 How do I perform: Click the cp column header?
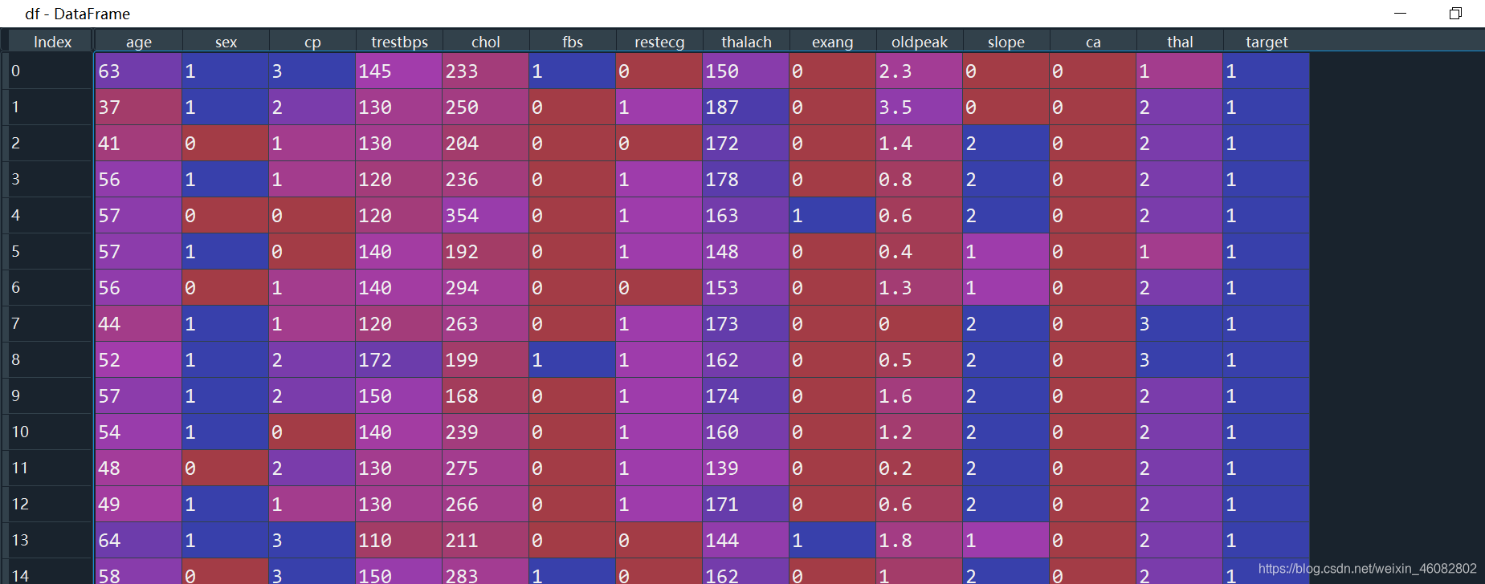[312, 42]
